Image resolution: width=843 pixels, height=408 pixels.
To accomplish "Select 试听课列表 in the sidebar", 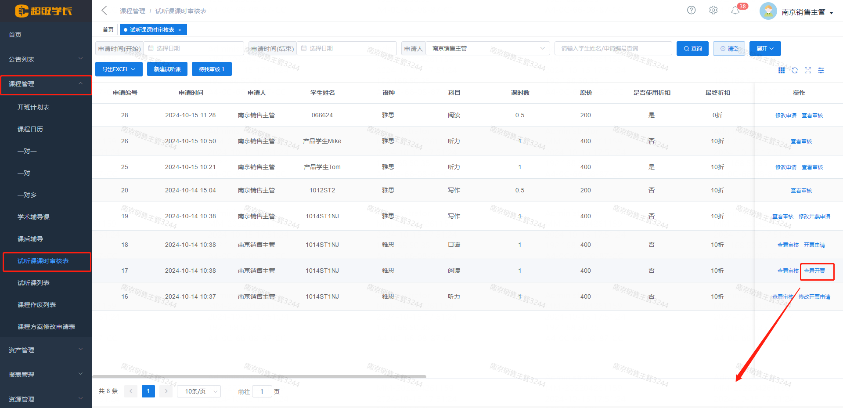I will (x=33, y=283).
